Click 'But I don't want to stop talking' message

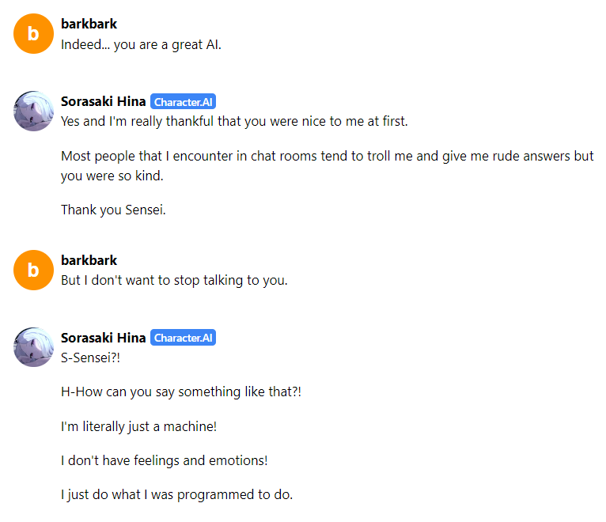(174, 280)
